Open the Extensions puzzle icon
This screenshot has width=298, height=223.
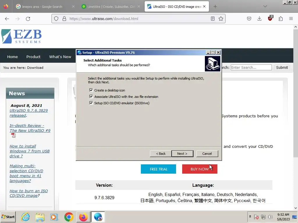point(281,19)
